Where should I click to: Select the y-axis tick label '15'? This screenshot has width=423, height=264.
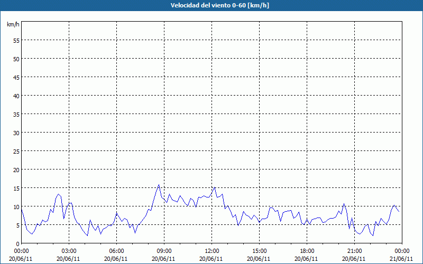pyautogui.click(x=16, y=188)
